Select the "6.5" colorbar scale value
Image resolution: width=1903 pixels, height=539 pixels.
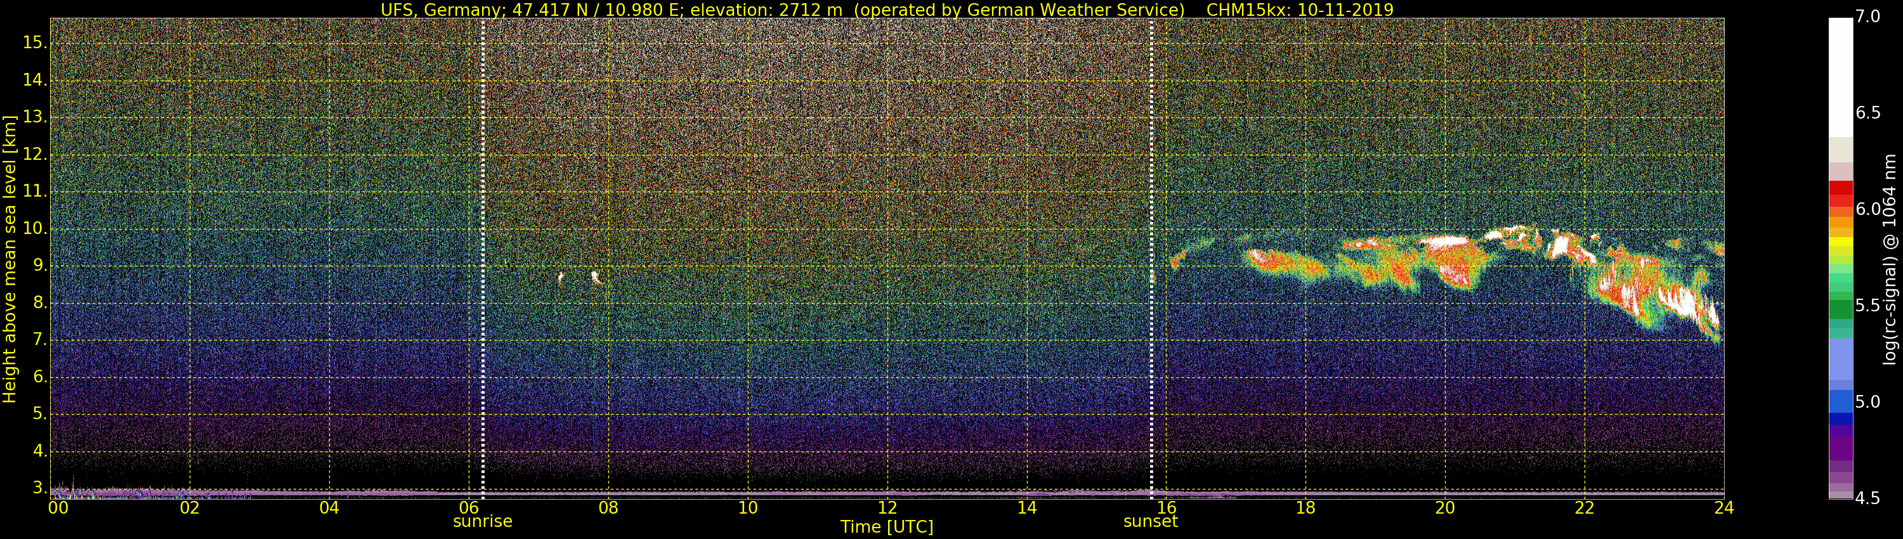[x=1867, y=113]
